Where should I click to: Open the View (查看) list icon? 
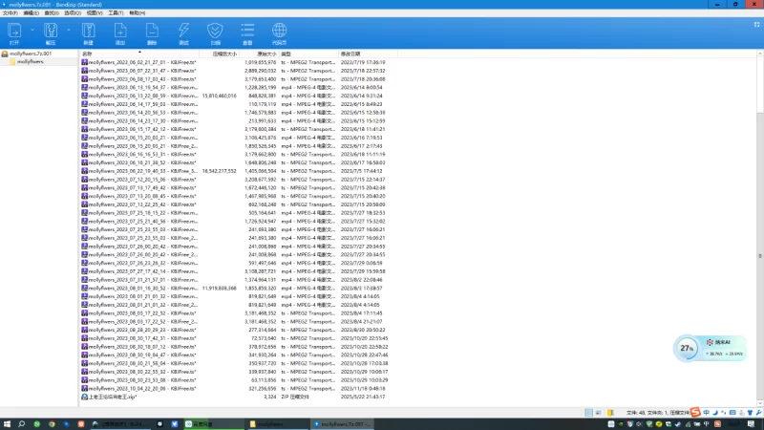pos(247,32)
